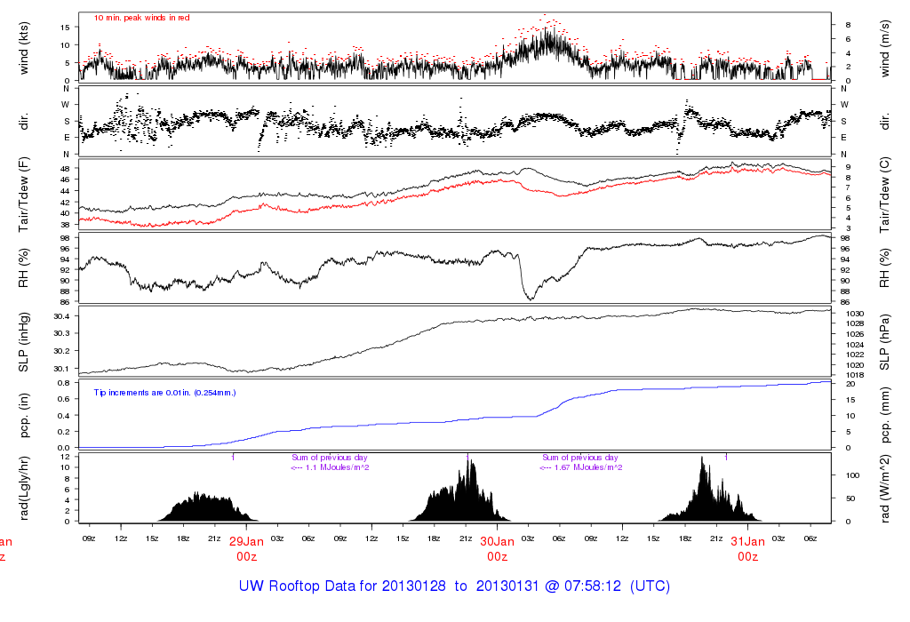Select "Sum of previous day" above 1.67 MJoules

tap(580, 458)
